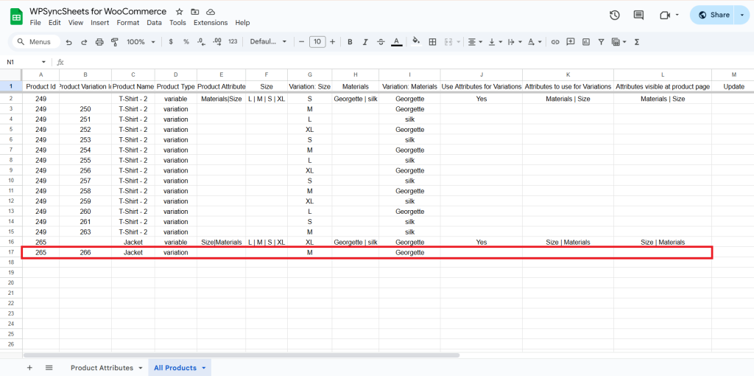This screenshot has height=376, width=754.
Task: Add a new sheet with plus
Action: 29,367
